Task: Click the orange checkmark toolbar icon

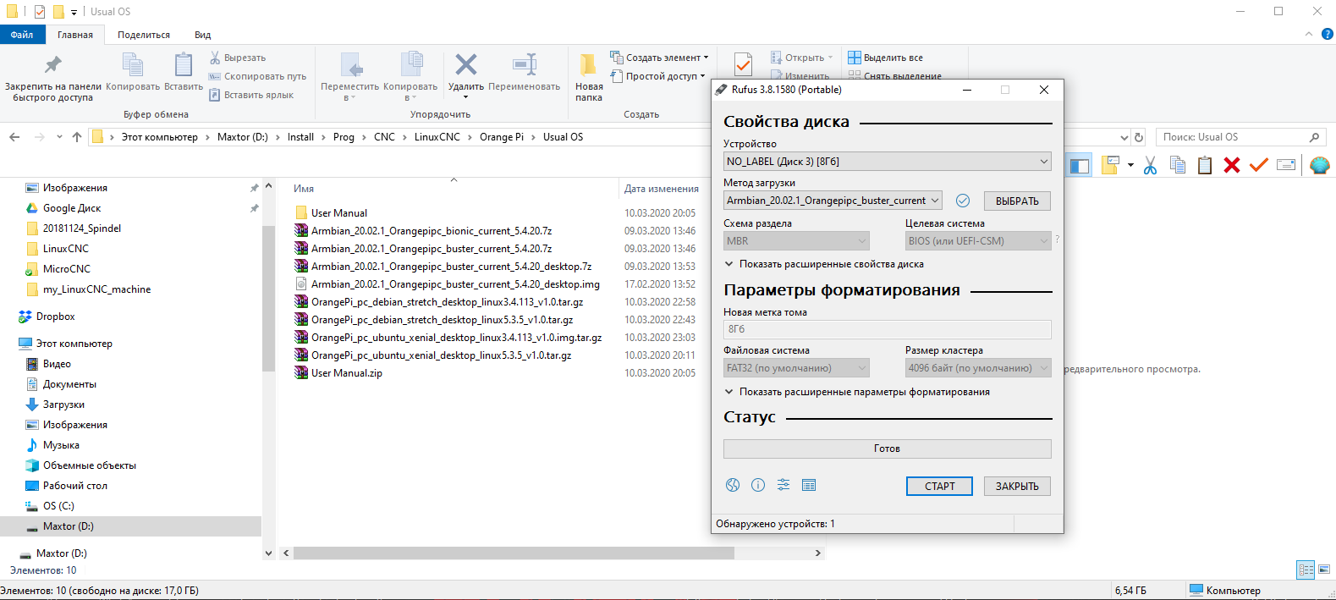Action: point(1259,165)
